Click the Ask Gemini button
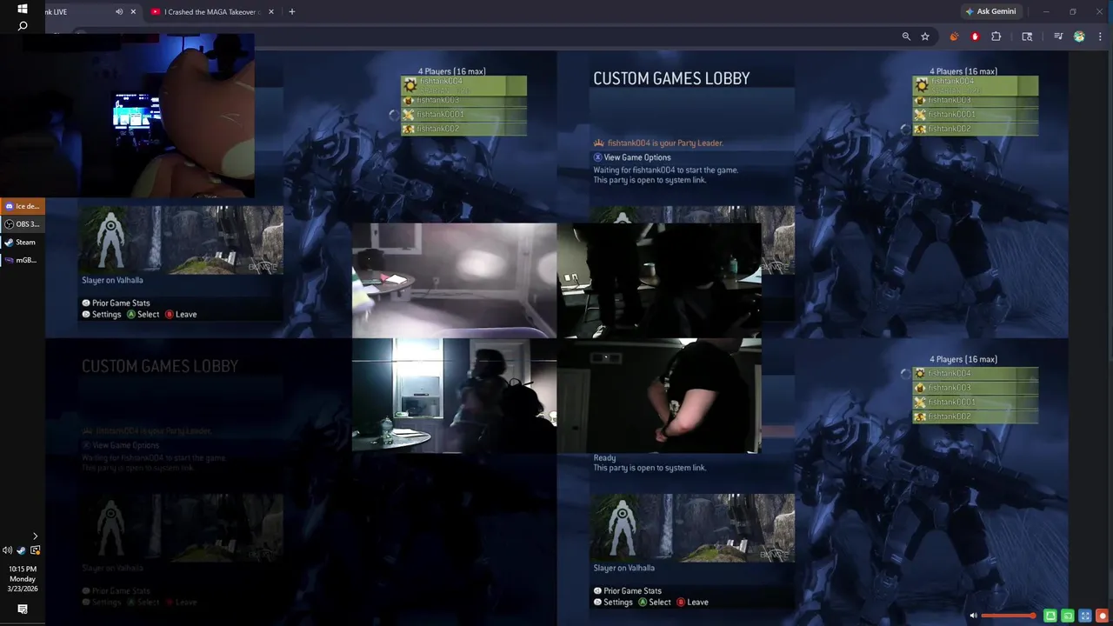 point(990,11)
